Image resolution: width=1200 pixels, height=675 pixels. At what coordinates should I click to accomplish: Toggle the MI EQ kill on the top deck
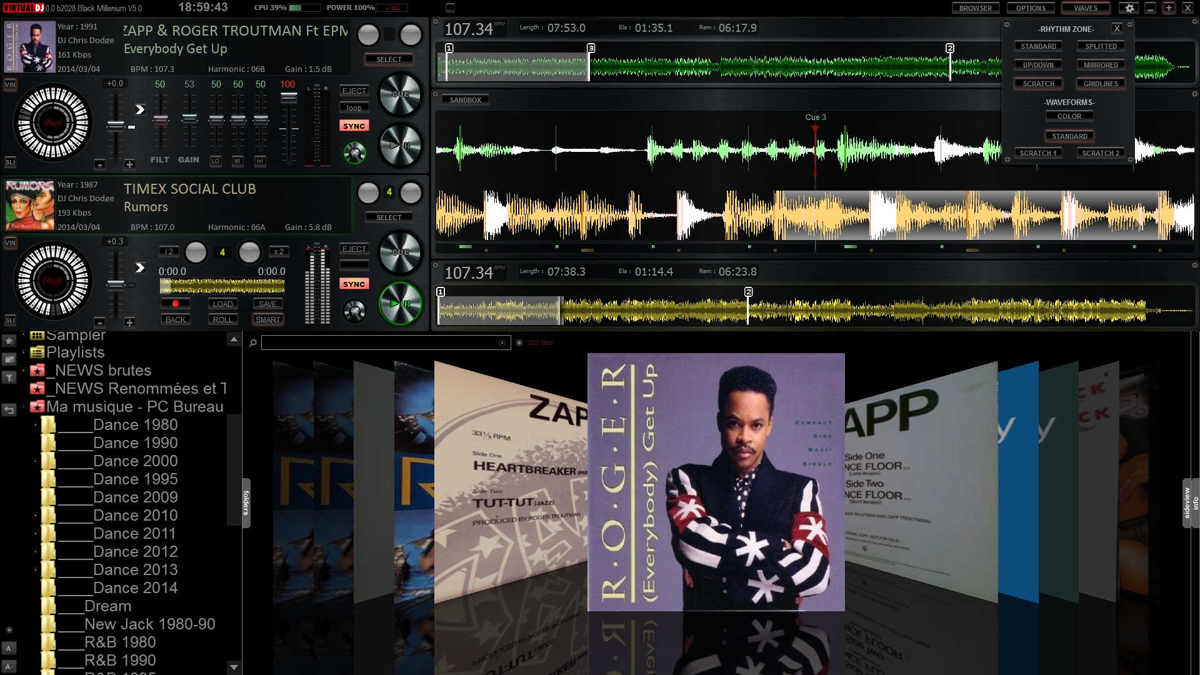click(237, 161)
